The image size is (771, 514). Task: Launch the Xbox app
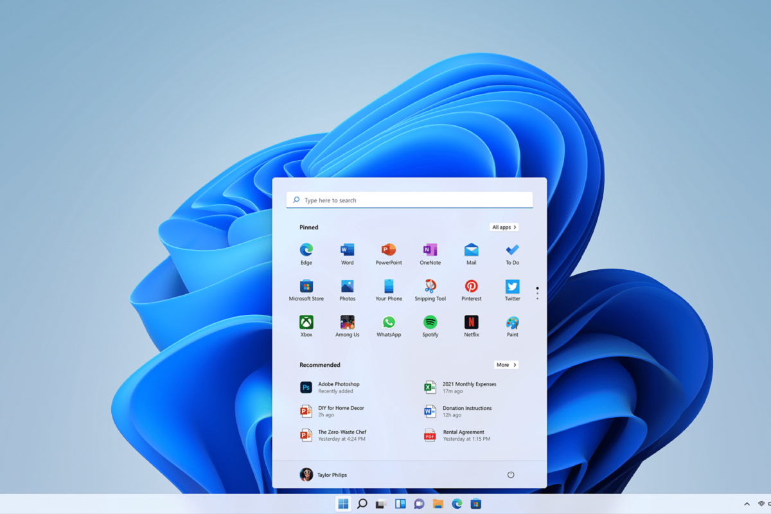tap(306, 326)
